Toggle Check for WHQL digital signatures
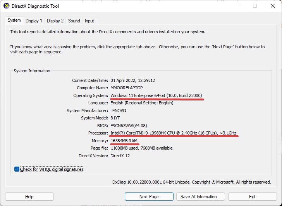The image size is (282, 206). (x=49, y=169)
